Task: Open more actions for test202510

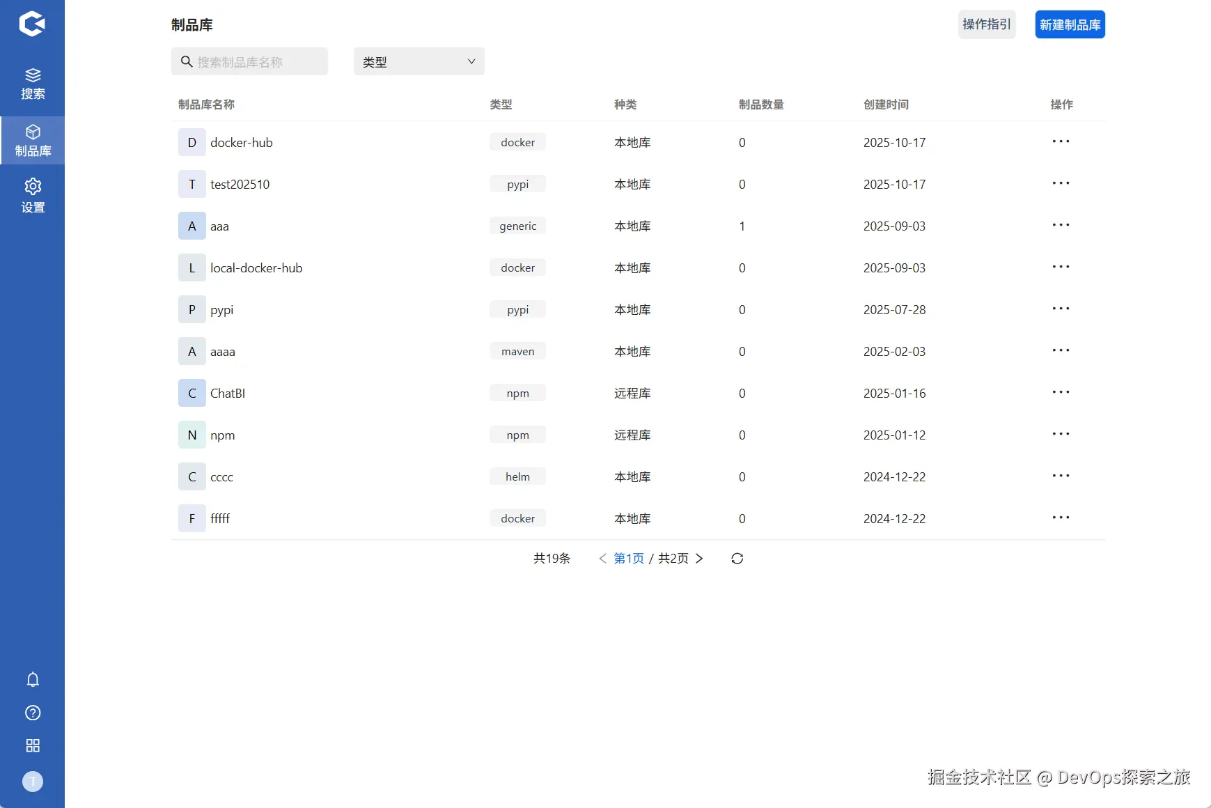Action: pyautogui.click(x=1061, y=184)
